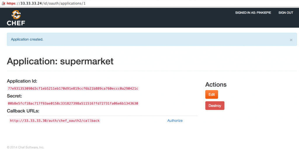Click the Application Id hash value
This screenshot has height=152, width=299.
tap(73, 88)
